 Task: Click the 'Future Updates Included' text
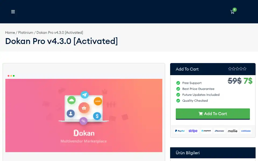(201, 95)
